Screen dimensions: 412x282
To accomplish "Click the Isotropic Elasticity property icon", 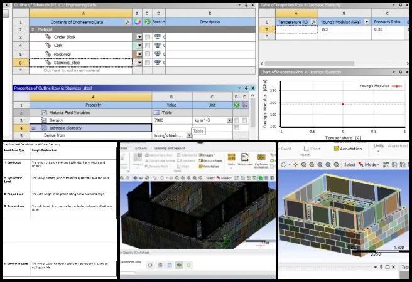I will (x=44, y=128).
